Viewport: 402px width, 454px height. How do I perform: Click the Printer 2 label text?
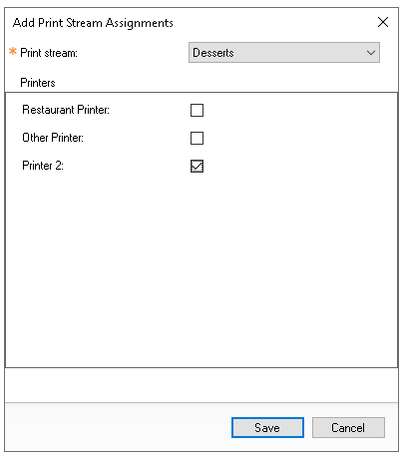point(43,166)
